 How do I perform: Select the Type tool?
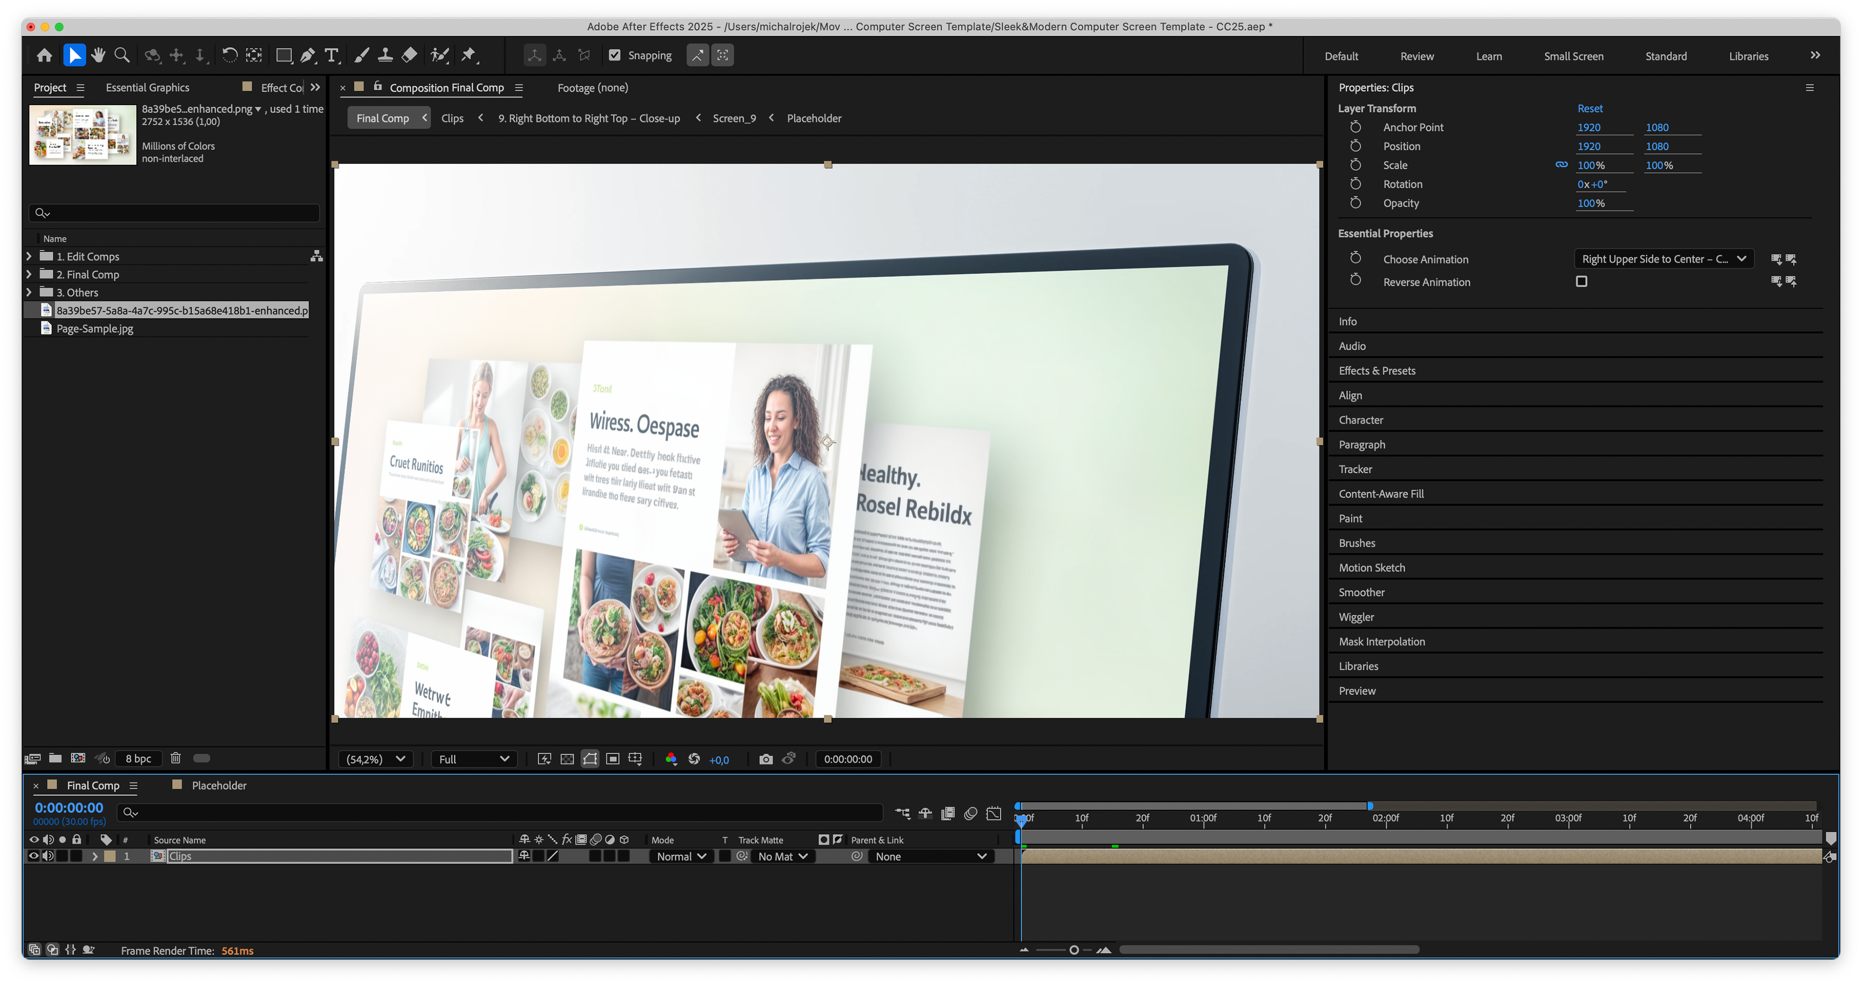tap(332, 56)
